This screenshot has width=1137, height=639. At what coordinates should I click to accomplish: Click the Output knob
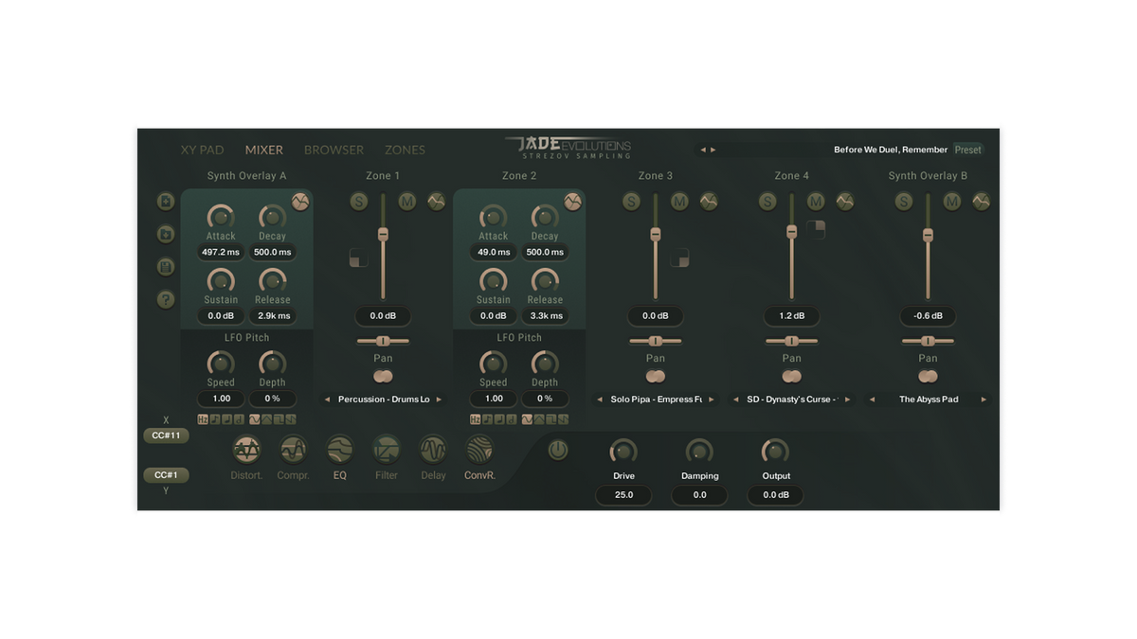click(775, 452)
